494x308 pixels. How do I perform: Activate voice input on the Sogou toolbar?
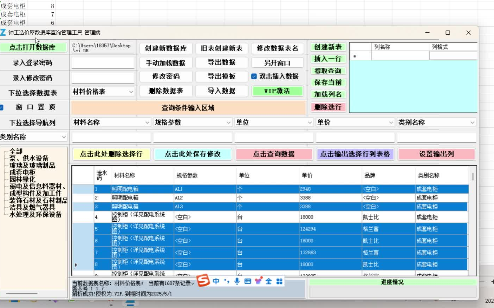click(x=237, y=281)
